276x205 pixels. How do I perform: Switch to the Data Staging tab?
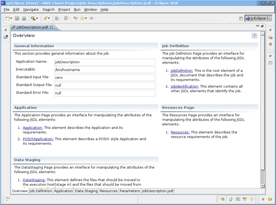[86, 191]
